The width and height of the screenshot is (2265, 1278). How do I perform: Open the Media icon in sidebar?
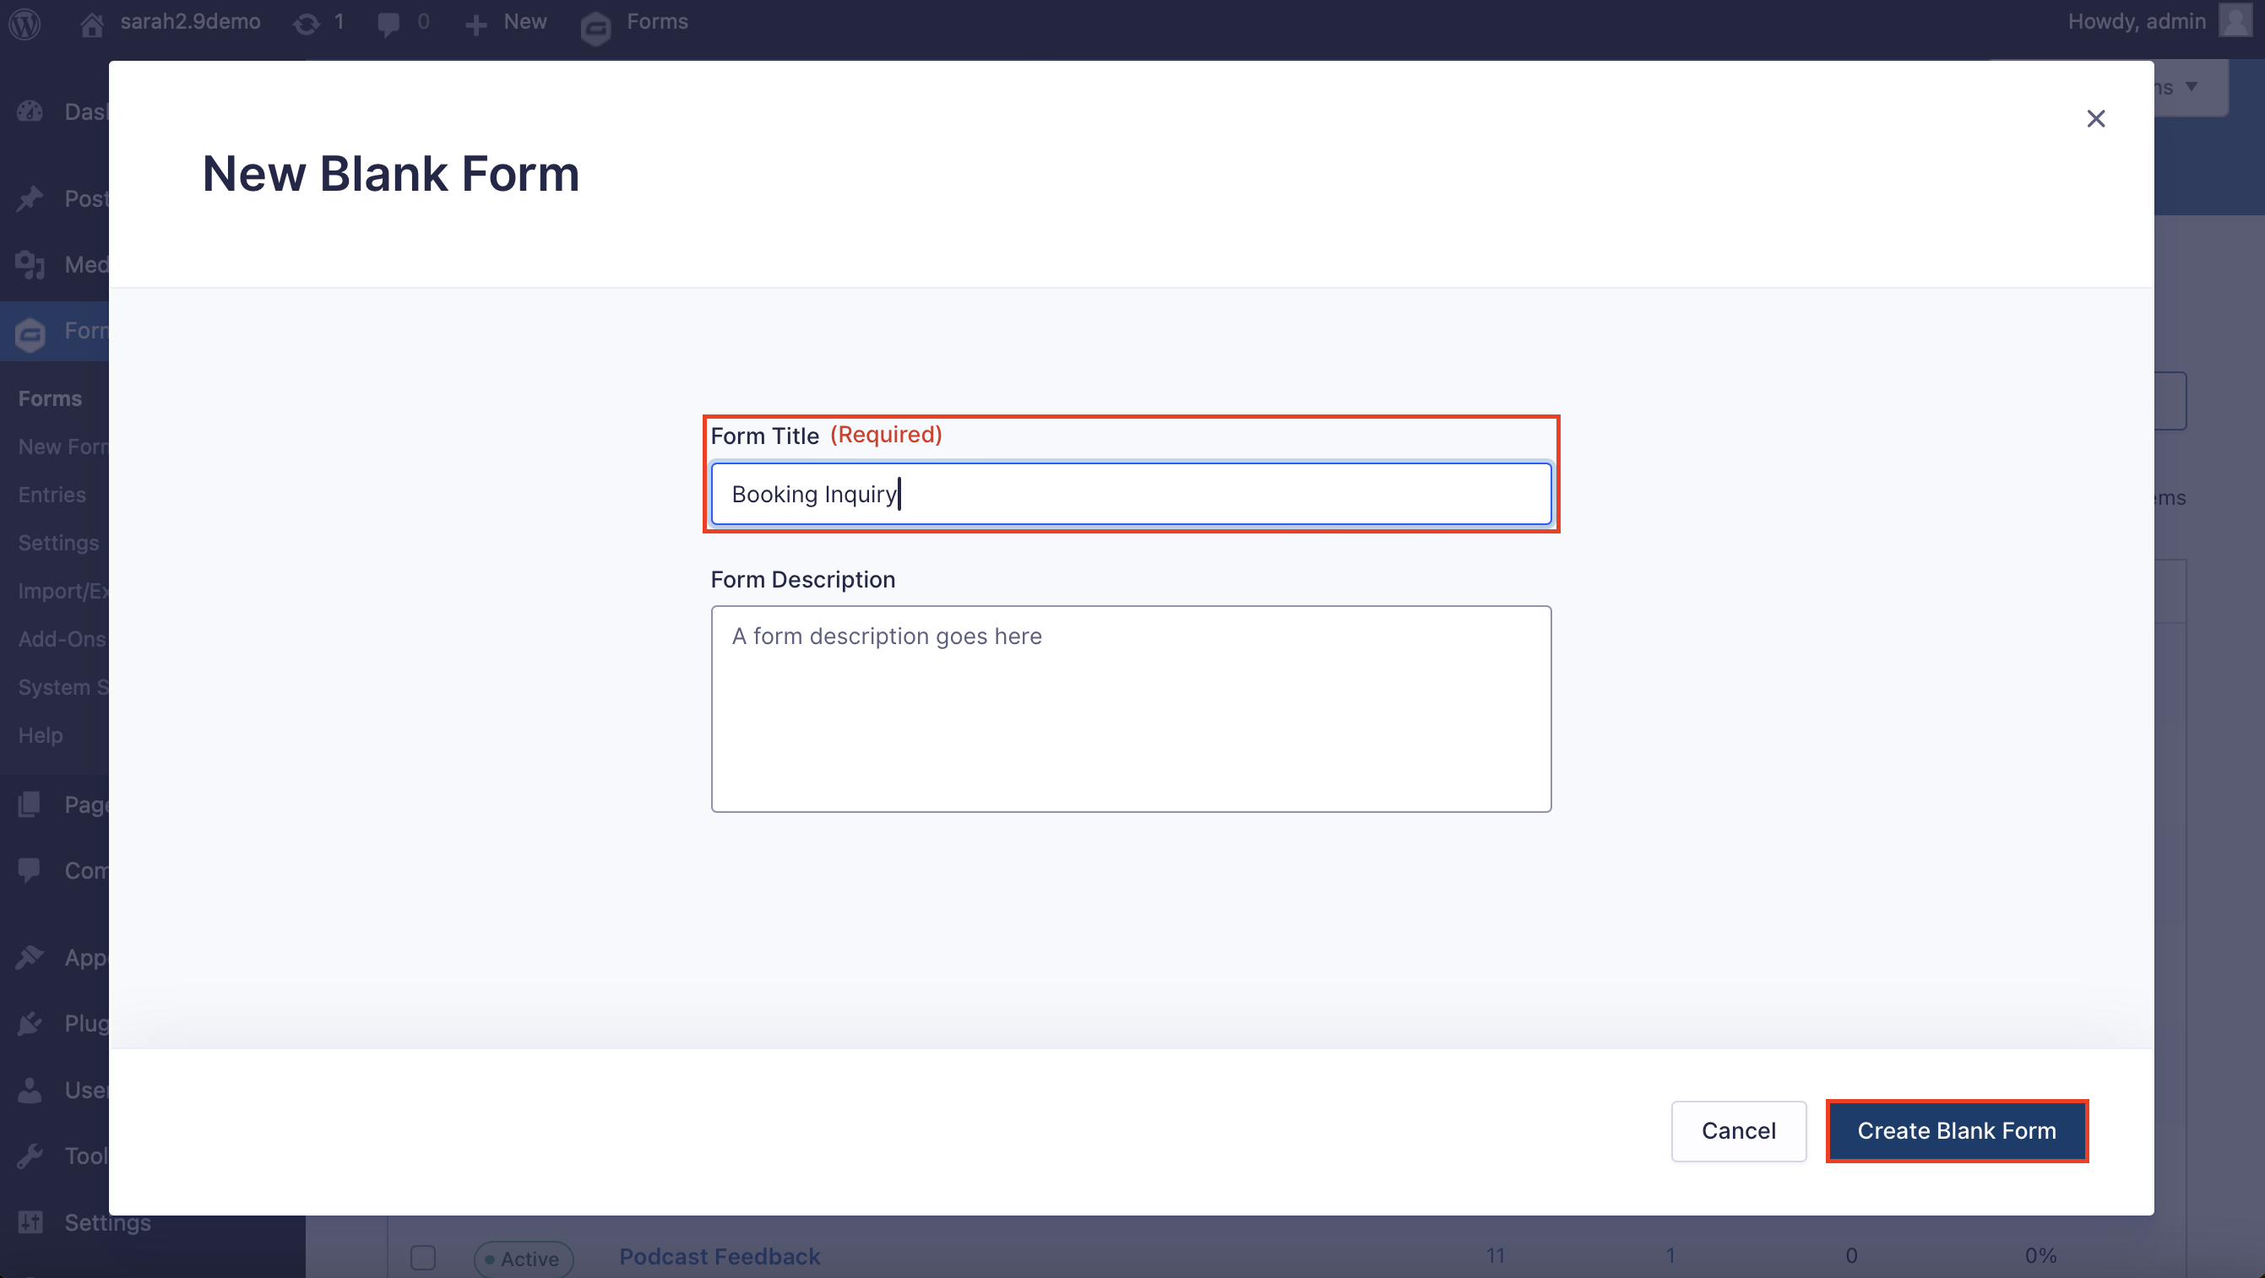coord(30,264)
